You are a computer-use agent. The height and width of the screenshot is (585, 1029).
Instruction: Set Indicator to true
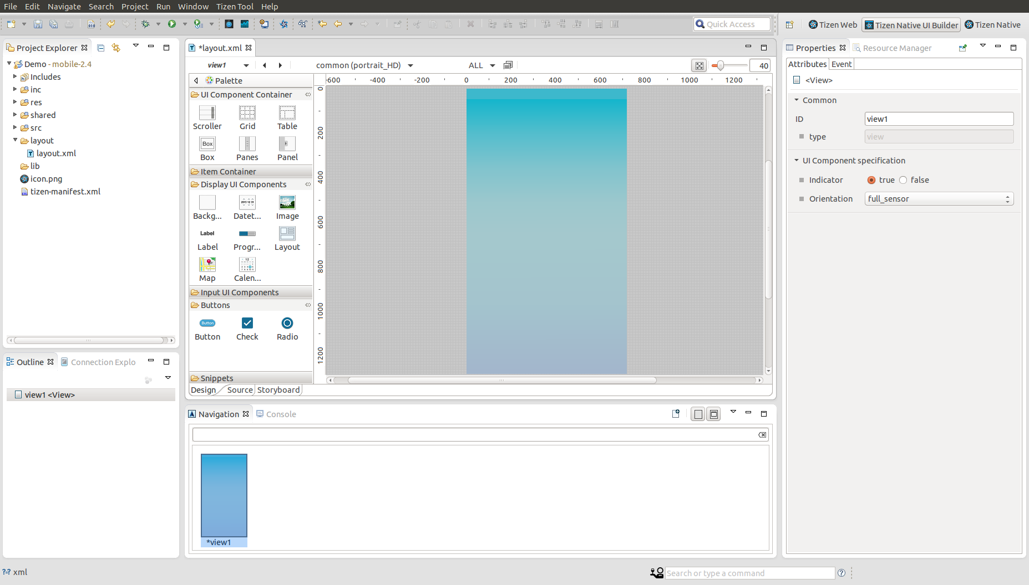871,180
